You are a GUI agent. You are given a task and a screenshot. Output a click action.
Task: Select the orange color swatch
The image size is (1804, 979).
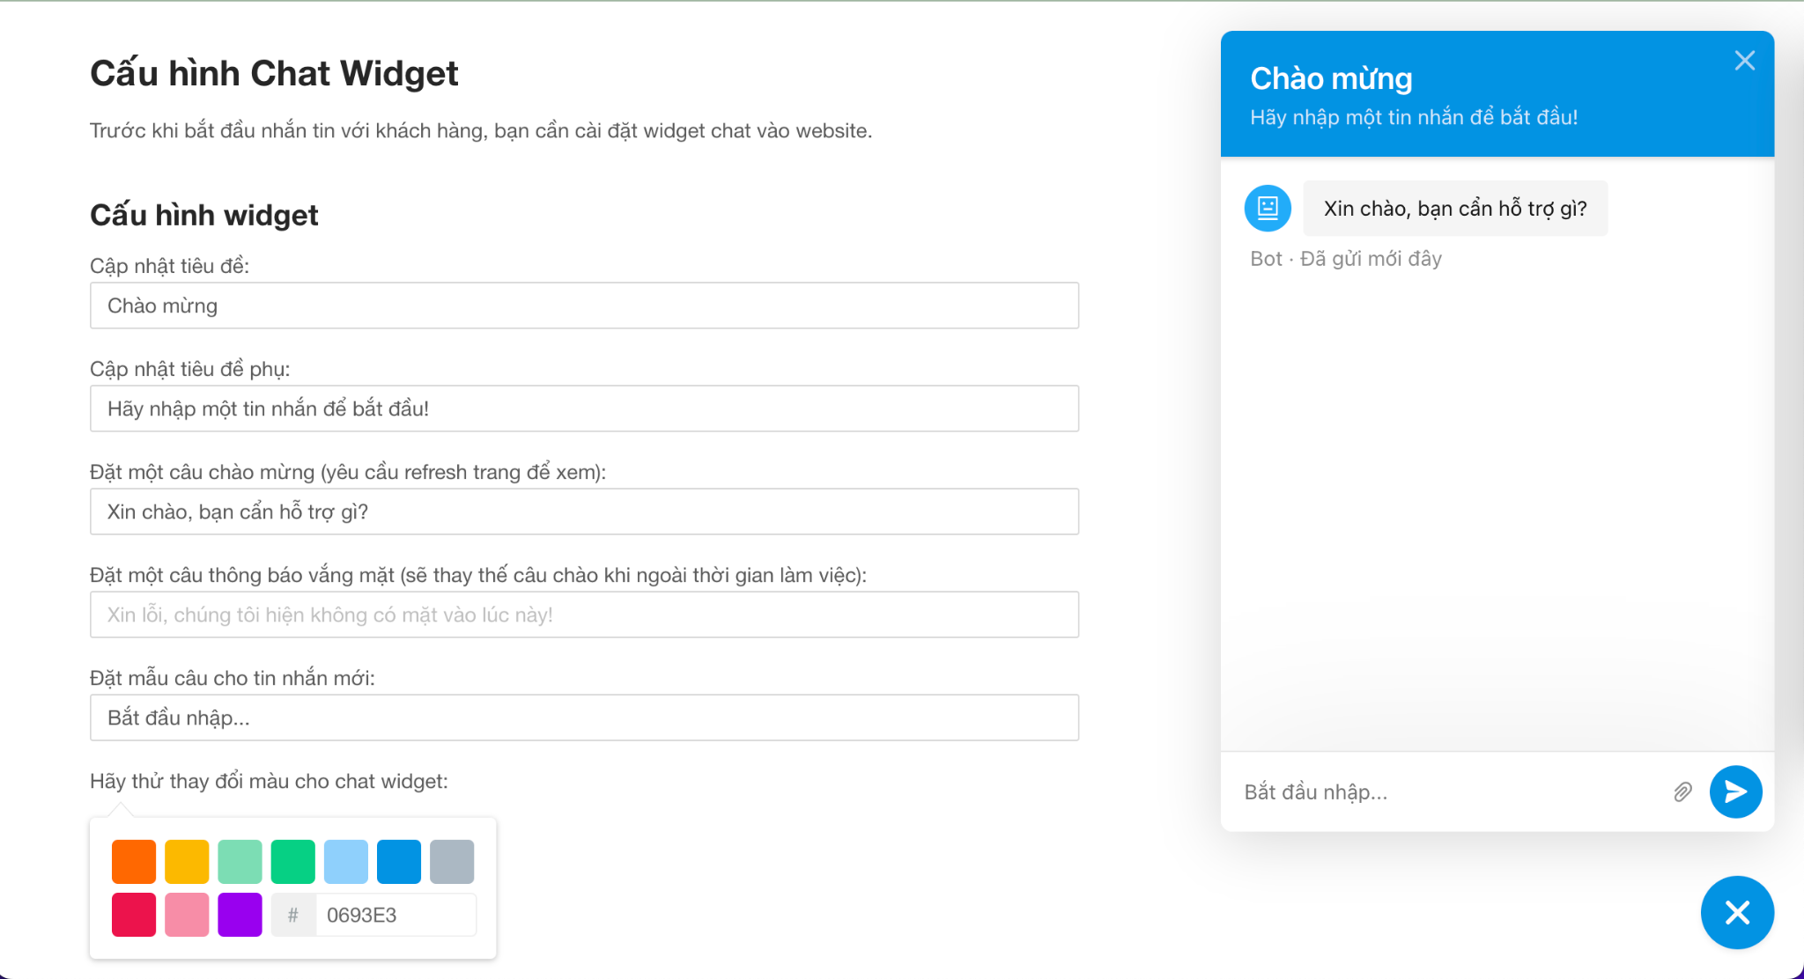(134, 861)
